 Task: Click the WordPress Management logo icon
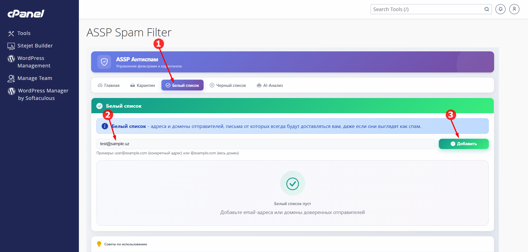click(11, 59)
